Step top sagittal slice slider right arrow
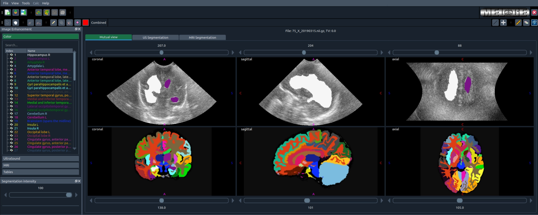 382,52
